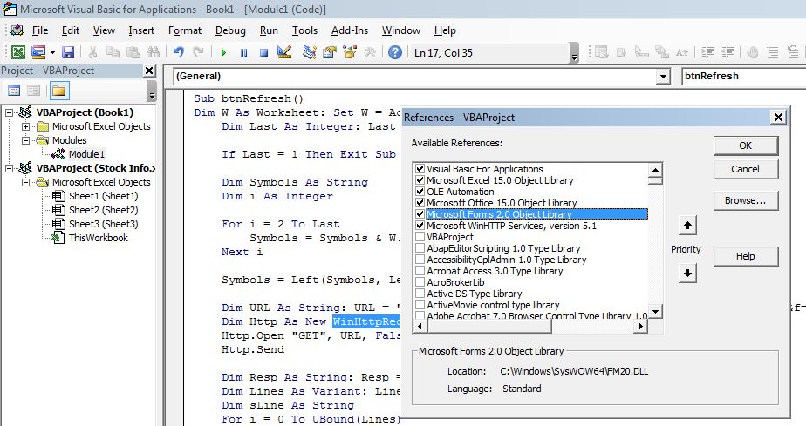Check the VBAProject reference box
The width and height of the screenshot is (806, 426).
[x=420, y=237]
